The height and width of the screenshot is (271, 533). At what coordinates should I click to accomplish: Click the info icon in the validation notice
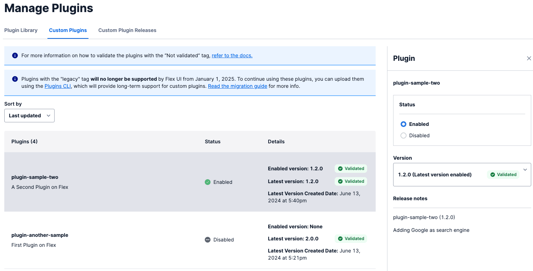15,55
